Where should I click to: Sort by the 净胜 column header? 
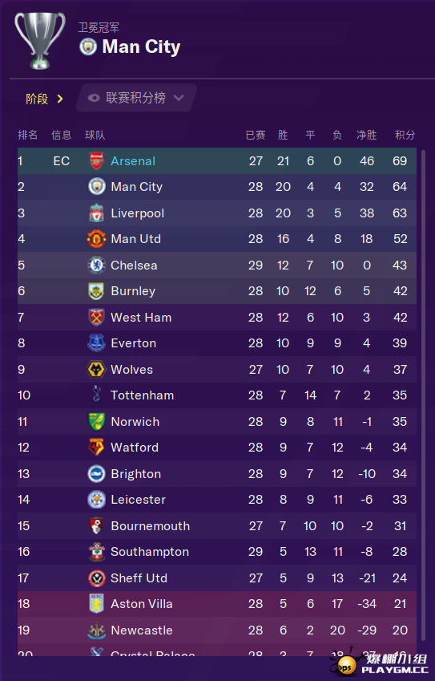366,135
